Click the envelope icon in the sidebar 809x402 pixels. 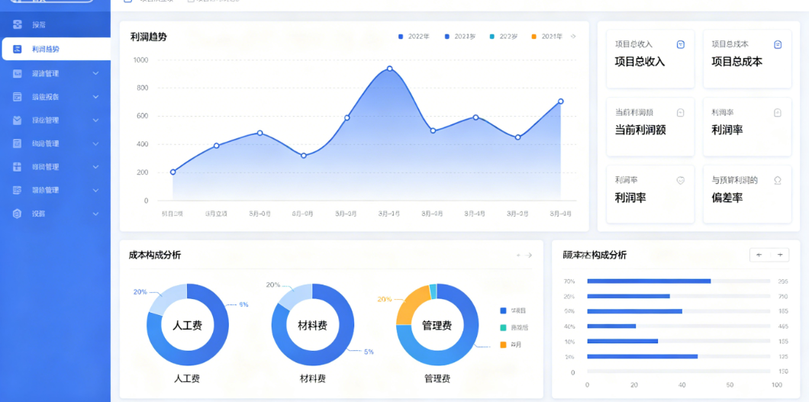[18, 120]
